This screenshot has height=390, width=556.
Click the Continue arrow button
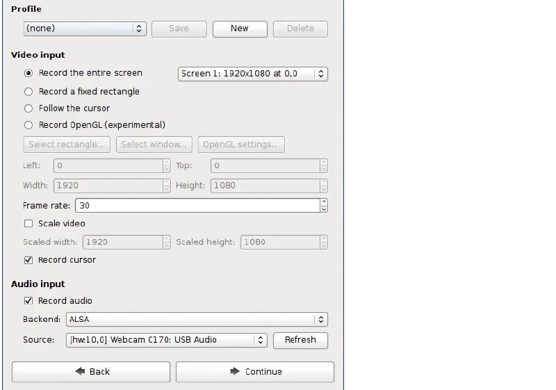pos(254,371)
